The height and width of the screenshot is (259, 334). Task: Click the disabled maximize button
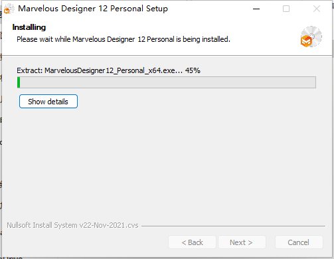click(x=286, y=9)
